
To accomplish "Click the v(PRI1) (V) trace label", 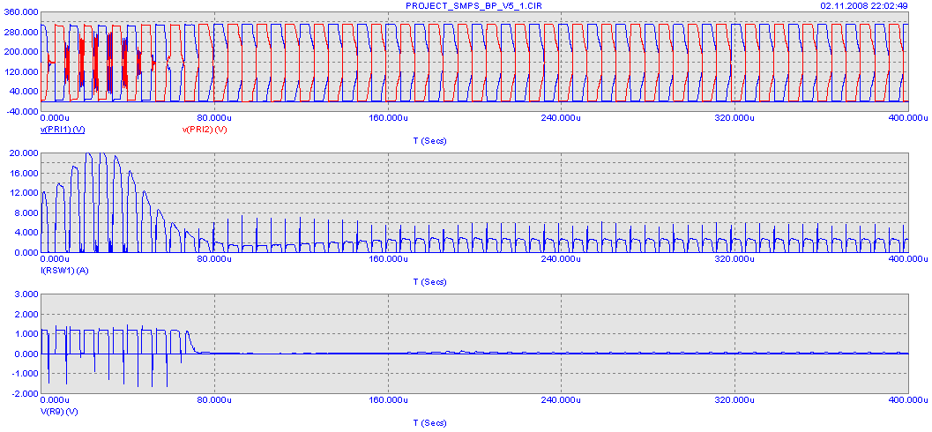I will pos(63,130).
